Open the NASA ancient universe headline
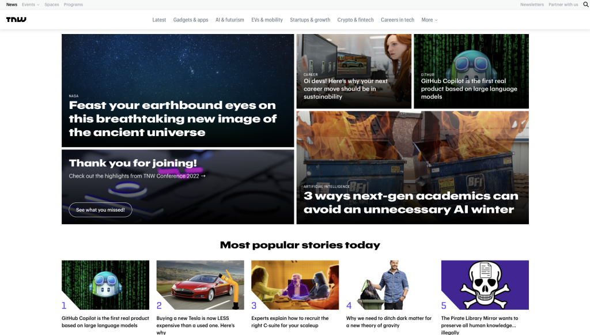The width and height of the screenshot is (590, 335). tap(172, 119)
